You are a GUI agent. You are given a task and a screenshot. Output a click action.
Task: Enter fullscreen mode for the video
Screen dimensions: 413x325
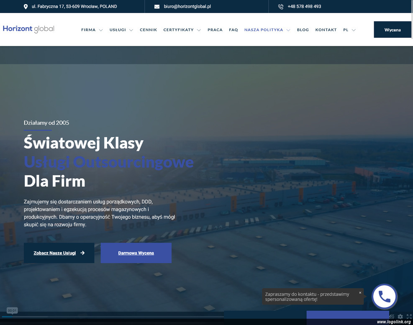pyautogui.click(x=409, y=317)
